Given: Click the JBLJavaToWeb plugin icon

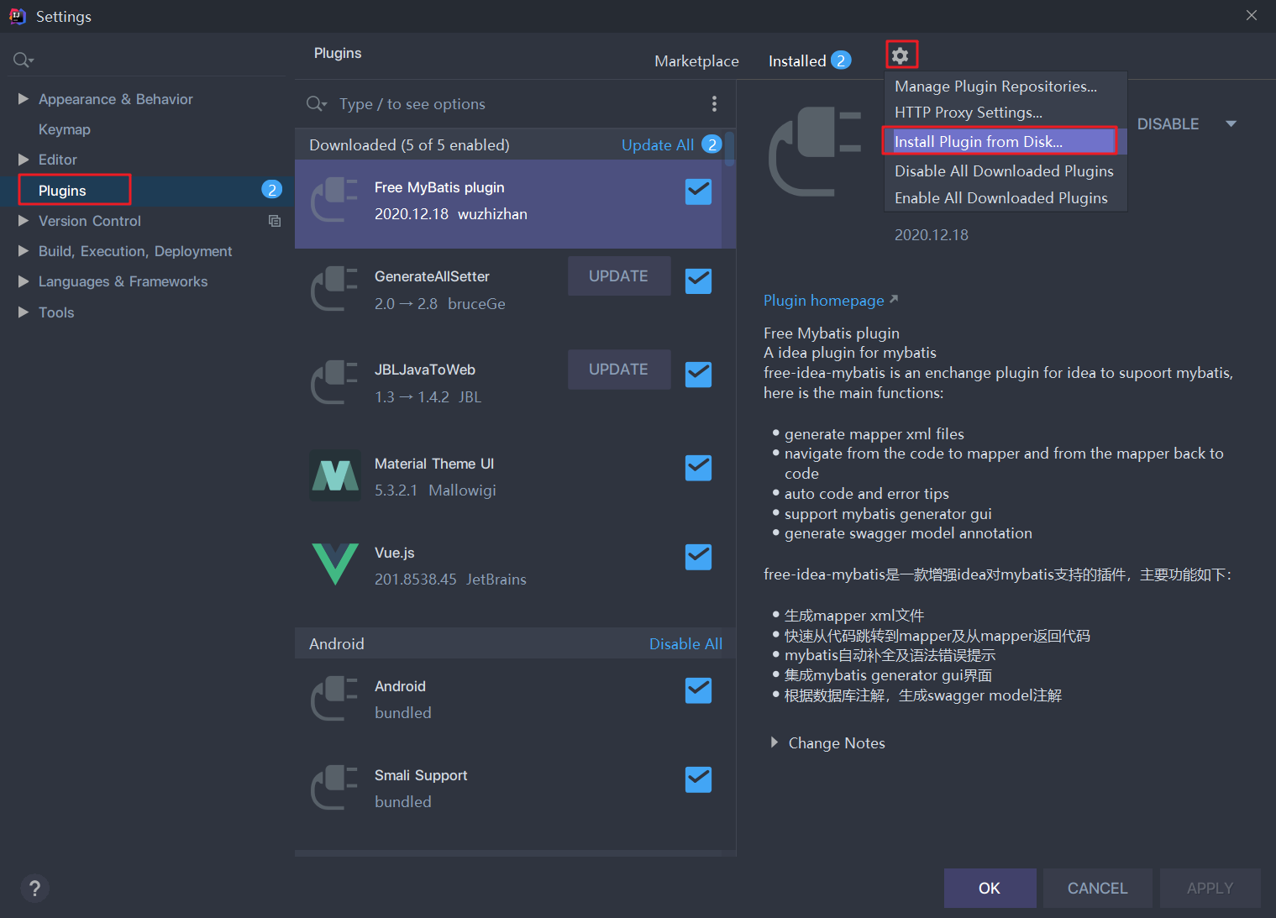Looking at the screenshot, I should coord(334,382).
